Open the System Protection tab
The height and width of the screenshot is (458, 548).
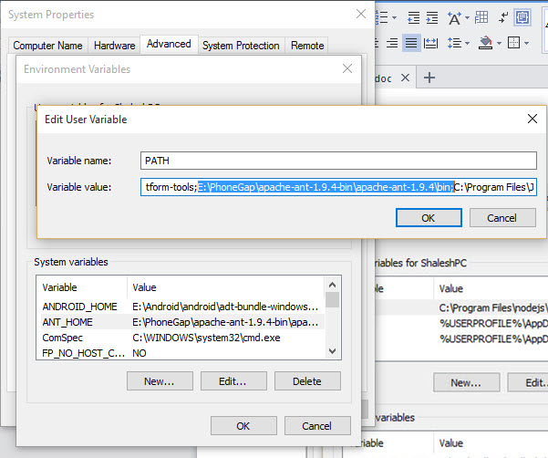241,46
